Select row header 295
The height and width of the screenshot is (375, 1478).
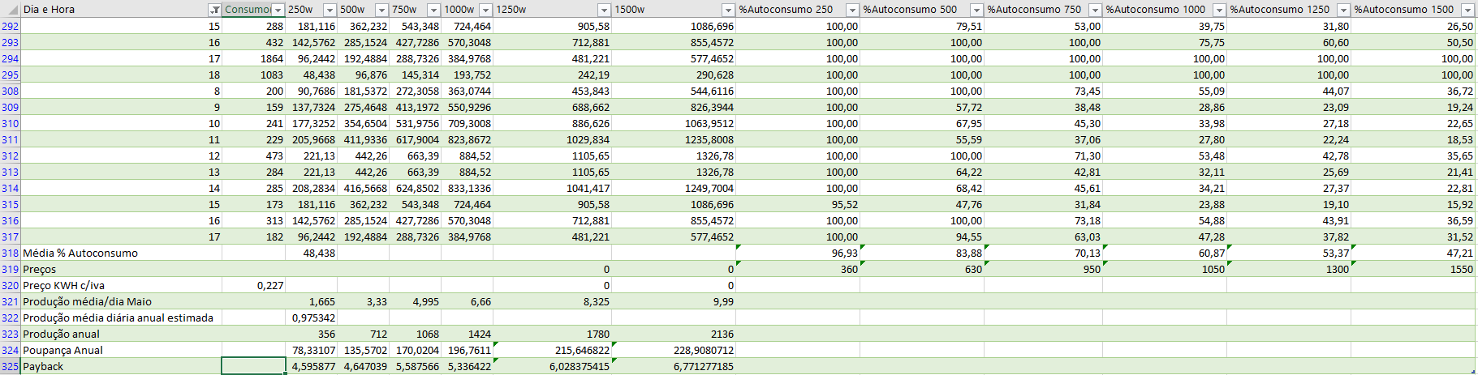(10, 75)
